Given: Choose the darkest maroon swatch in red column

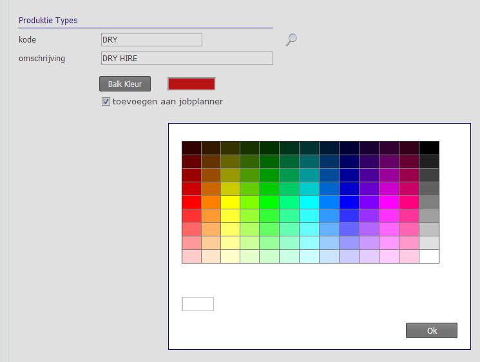Looking at the screenshot, I should 191,148.
